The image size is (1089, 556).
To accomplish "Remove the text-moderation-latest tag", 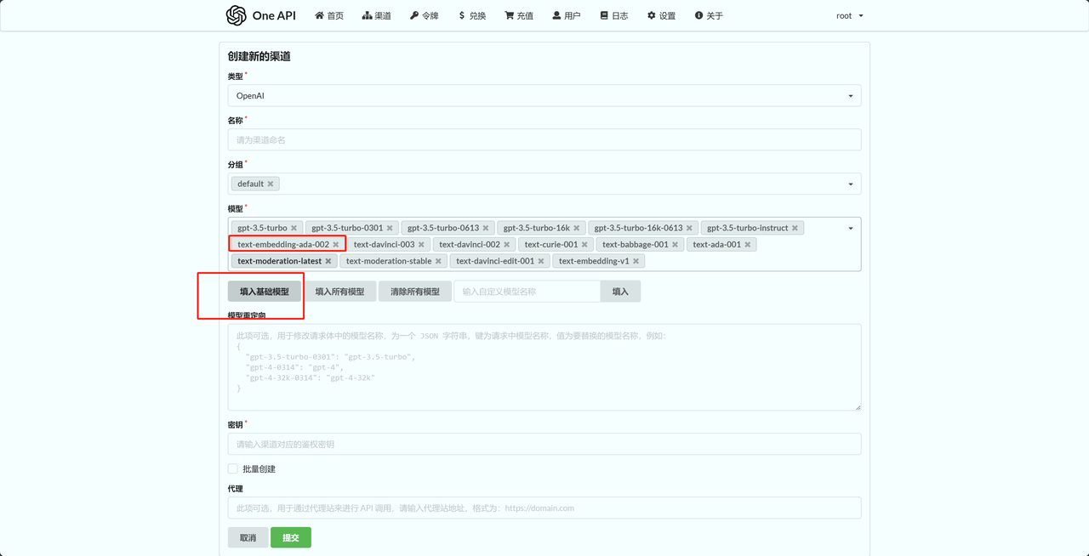I will pyautogui.click(x=328, y=261).
